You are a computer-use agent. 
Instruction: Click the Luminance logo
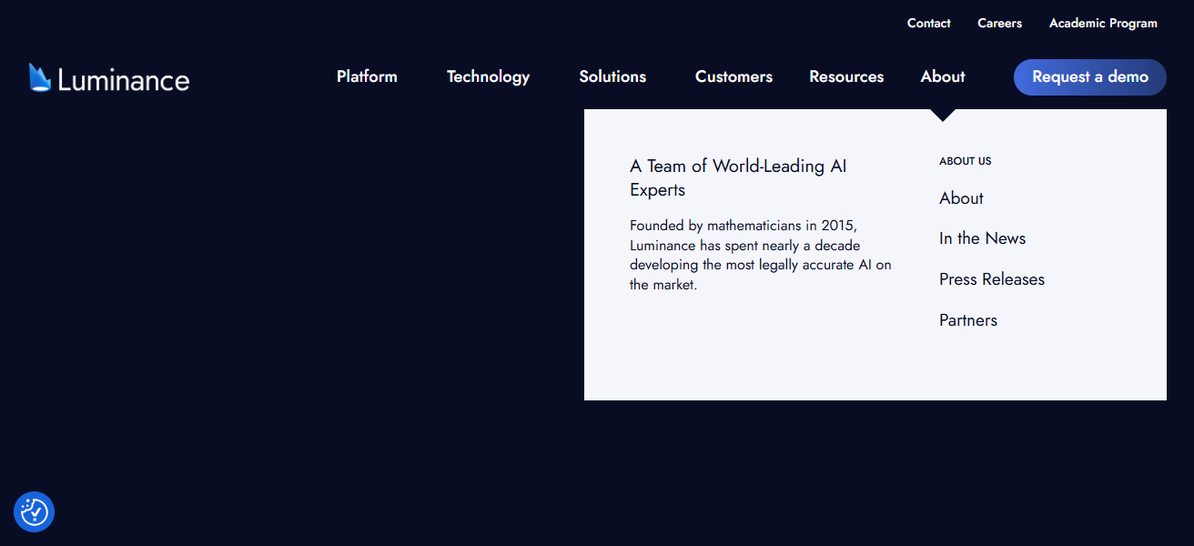[x=109, y=78]
